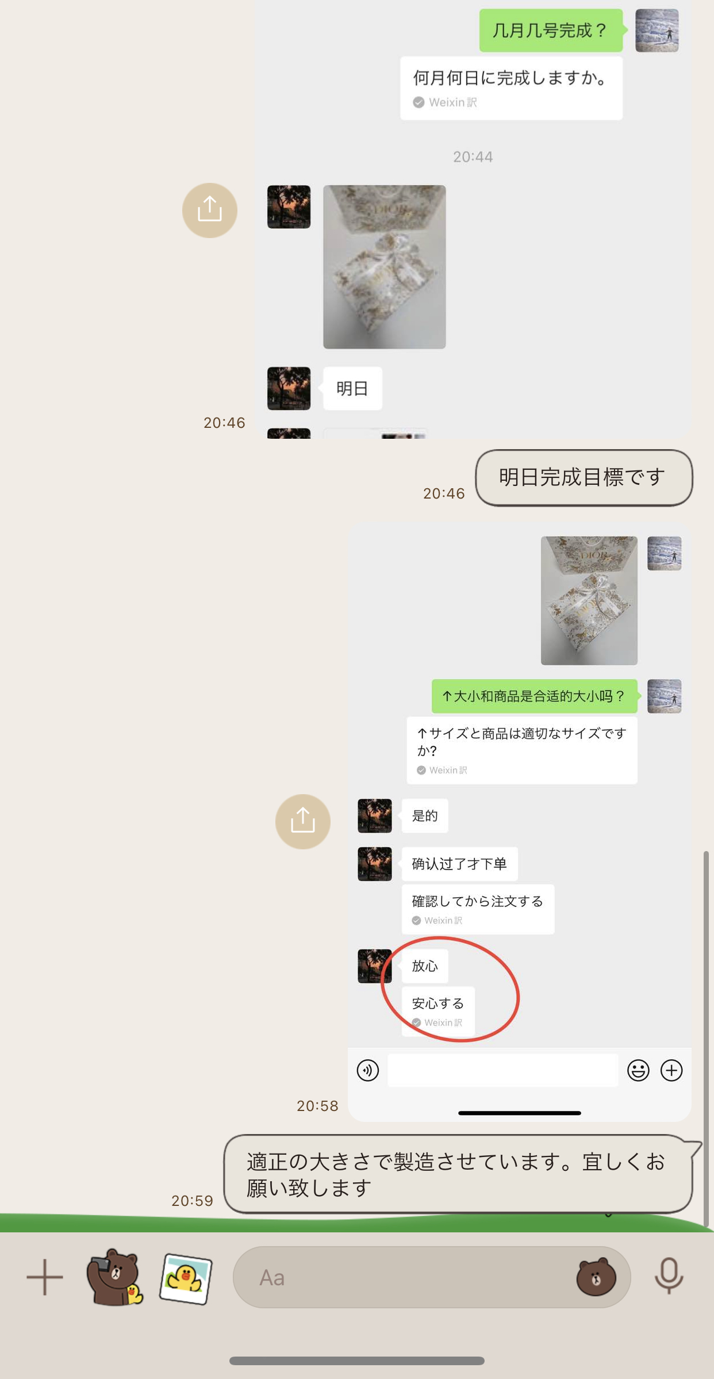Viewport: 714px width, 1379px height.
Task: Tap circled plus icon in inner chat
Action: (671, 1070)
